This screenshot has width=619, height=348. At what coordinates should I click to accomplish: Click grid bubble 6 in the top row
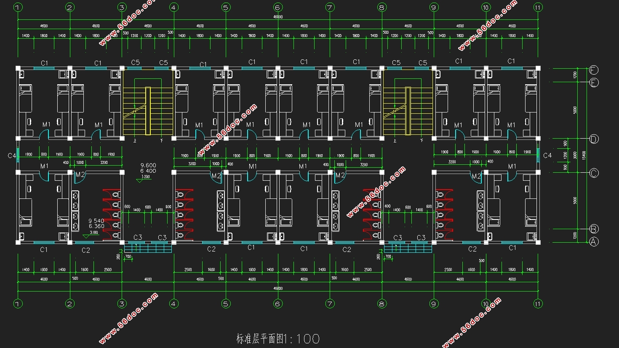pos(277,7)
